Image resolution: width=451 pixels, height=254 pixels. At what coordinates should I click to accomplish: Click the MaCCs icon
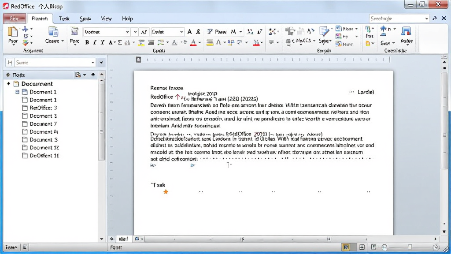click(x=303, y=41)
